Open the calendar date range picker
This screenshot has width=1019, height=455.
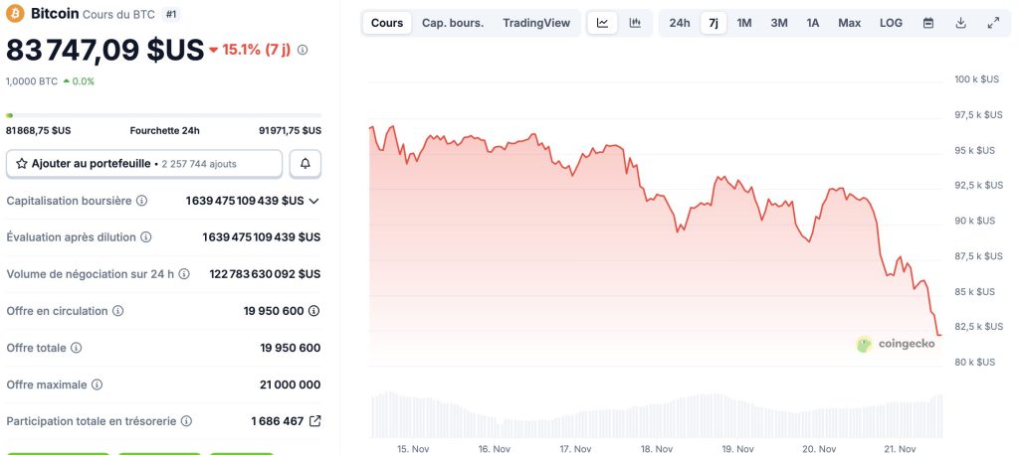927,23
